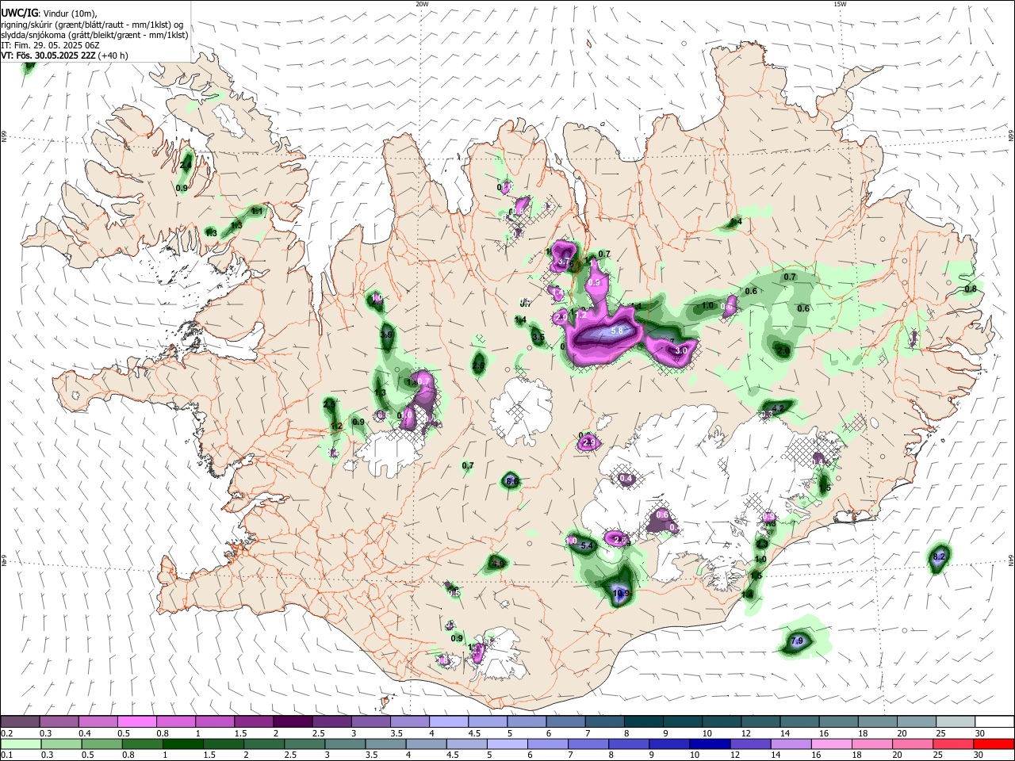This screenshot has width=1015, height=761.
Task: Click the 8.2 precipitation value offshore east
Action: click(940, 557)
